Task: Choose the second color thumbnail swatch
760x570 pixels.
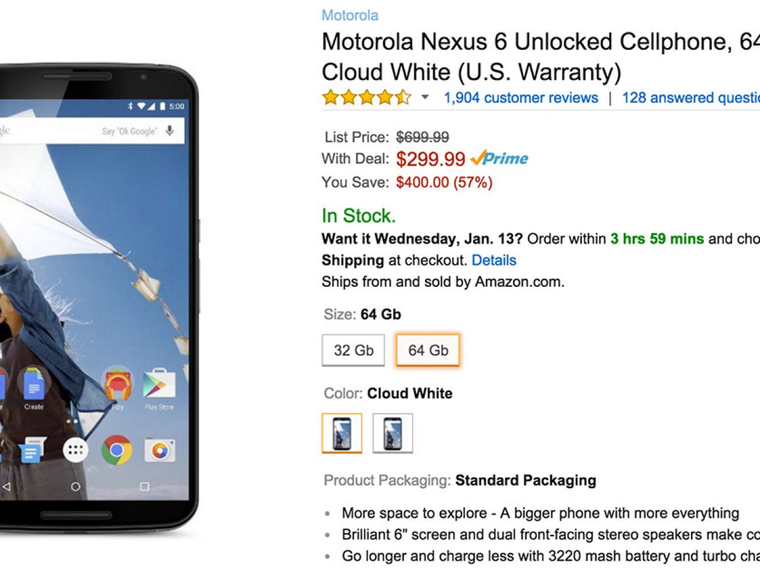Action: pyautogui.click(x=393, y=433)
